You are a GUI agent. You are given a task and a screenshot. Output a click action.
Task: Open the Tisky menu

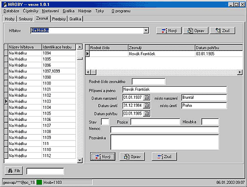[100, 11]
